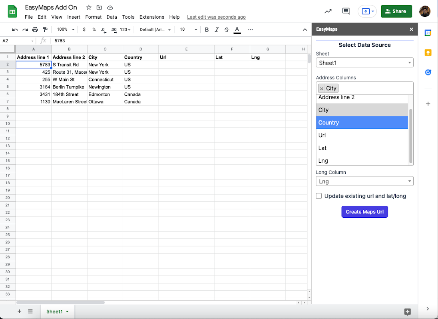Click the Present to meeting button

[367, 12]
